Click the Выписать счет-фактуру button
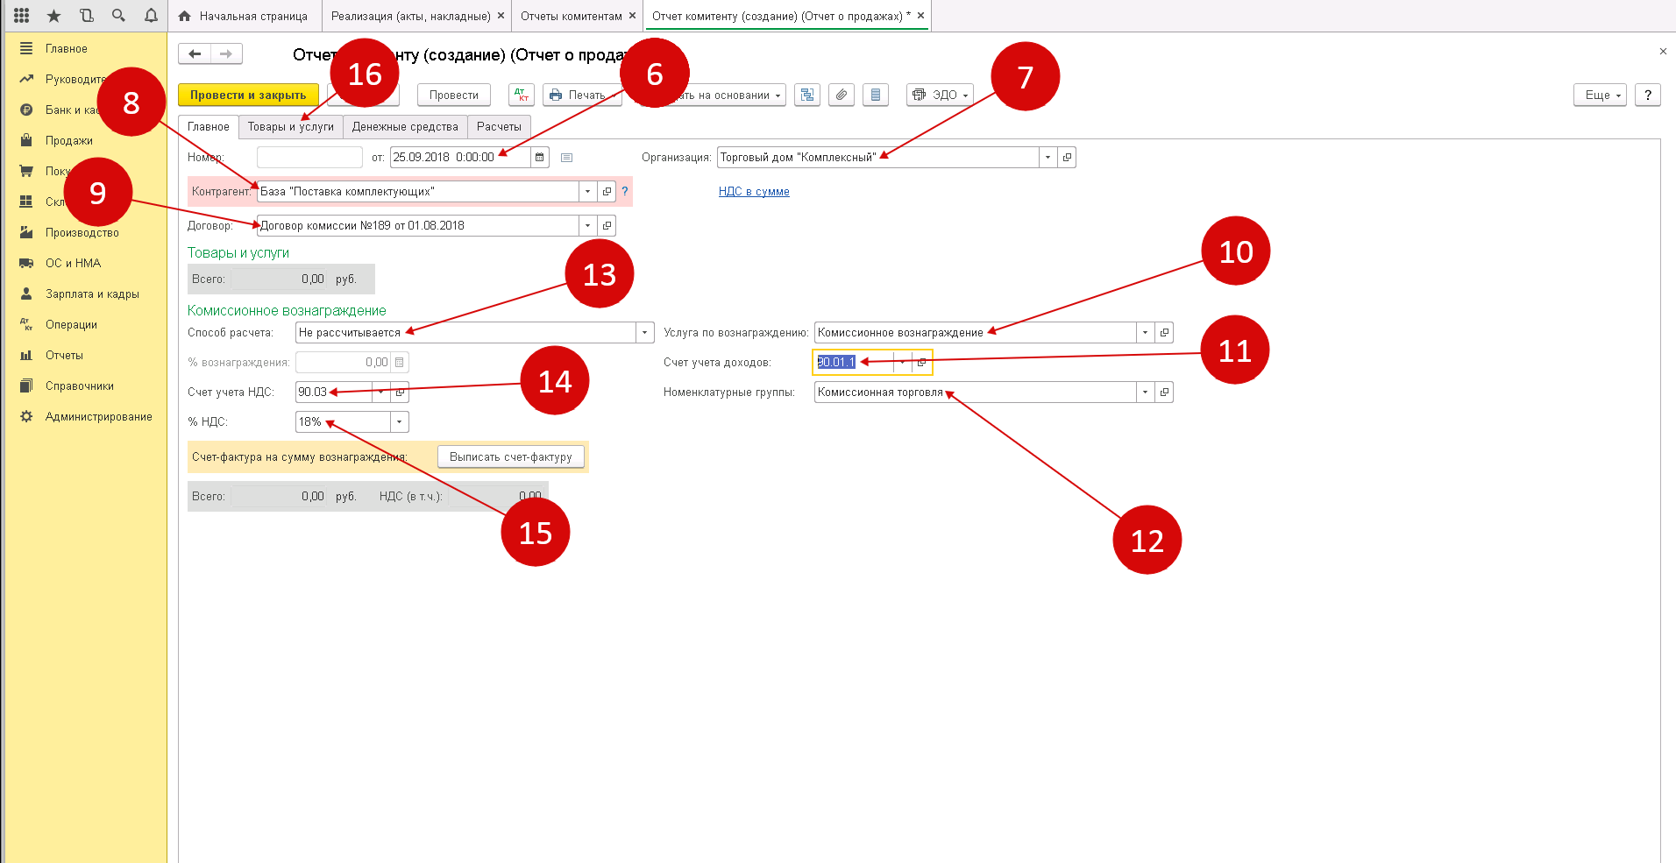This screenshot has width=1676, height=863. (511, 457)
